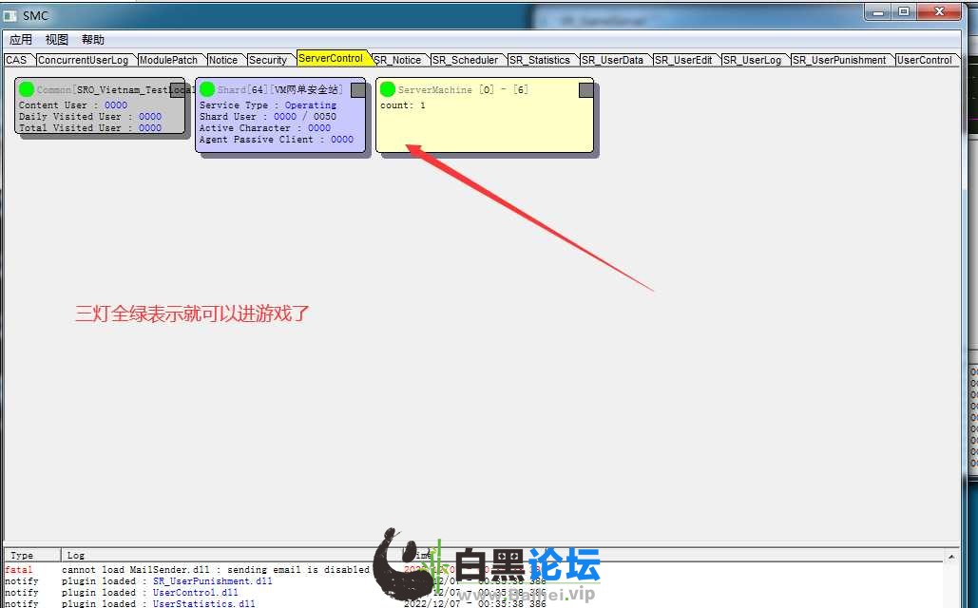The width and height of the screenshot is (978, 608).
Task: Open the ModulePatch tab
Action: (168, 60)
